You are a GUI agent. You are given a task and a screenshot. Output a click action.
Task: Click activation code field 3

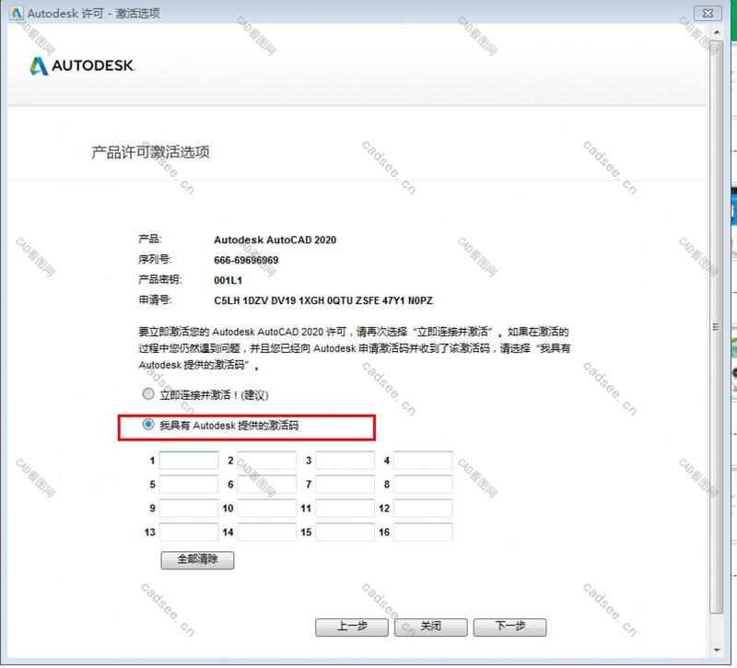(345, 460)
